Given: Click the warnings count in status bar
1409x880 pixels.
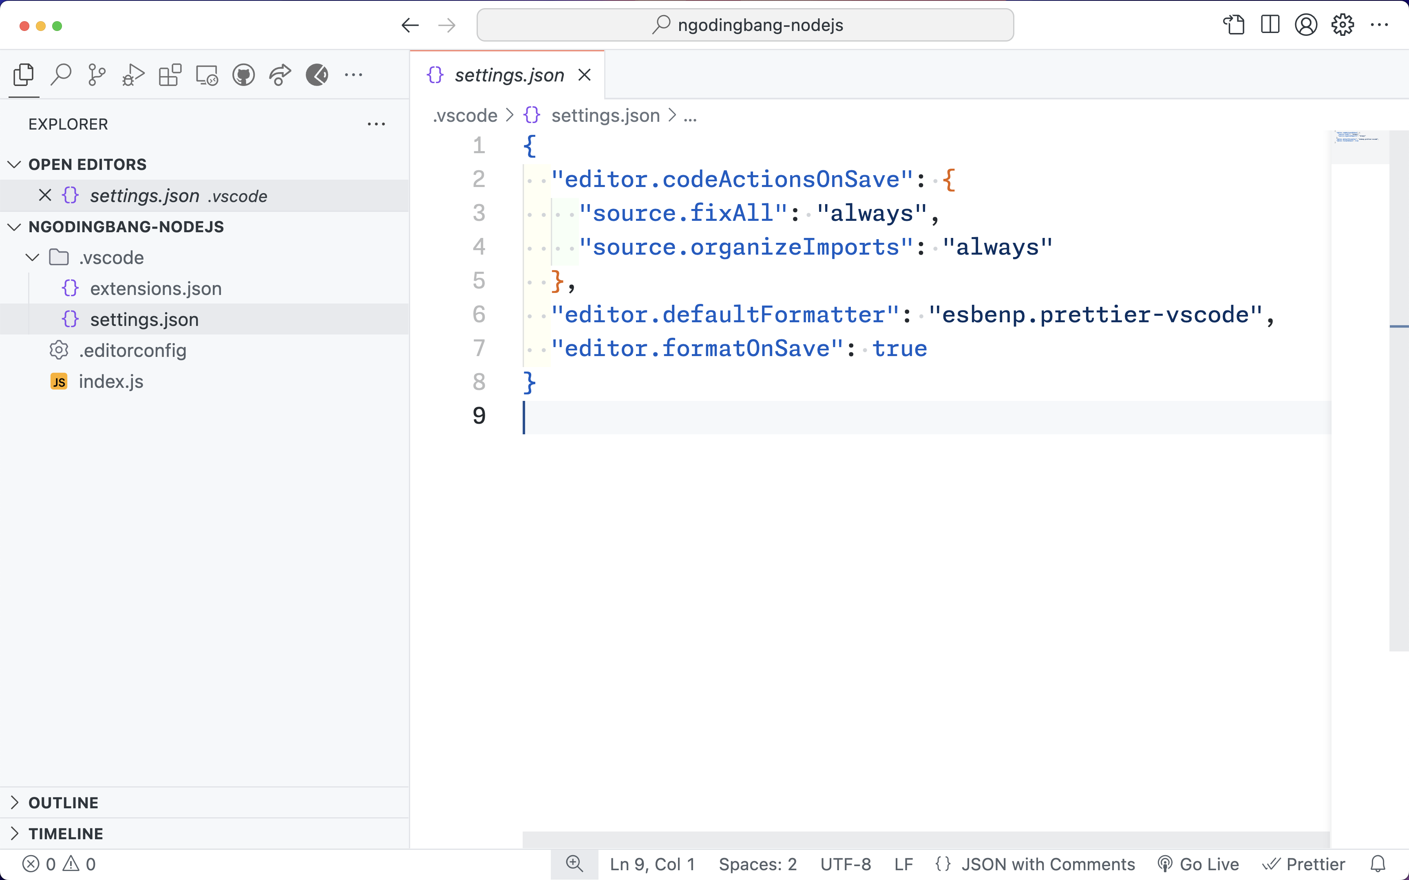Looking at the screenshot, I should coord(80,864).
